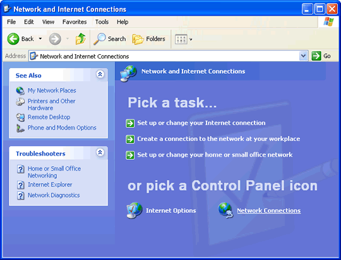The image size is (341, 260).
Task: Click the See Also header title
Action: [x=28, y=76]
